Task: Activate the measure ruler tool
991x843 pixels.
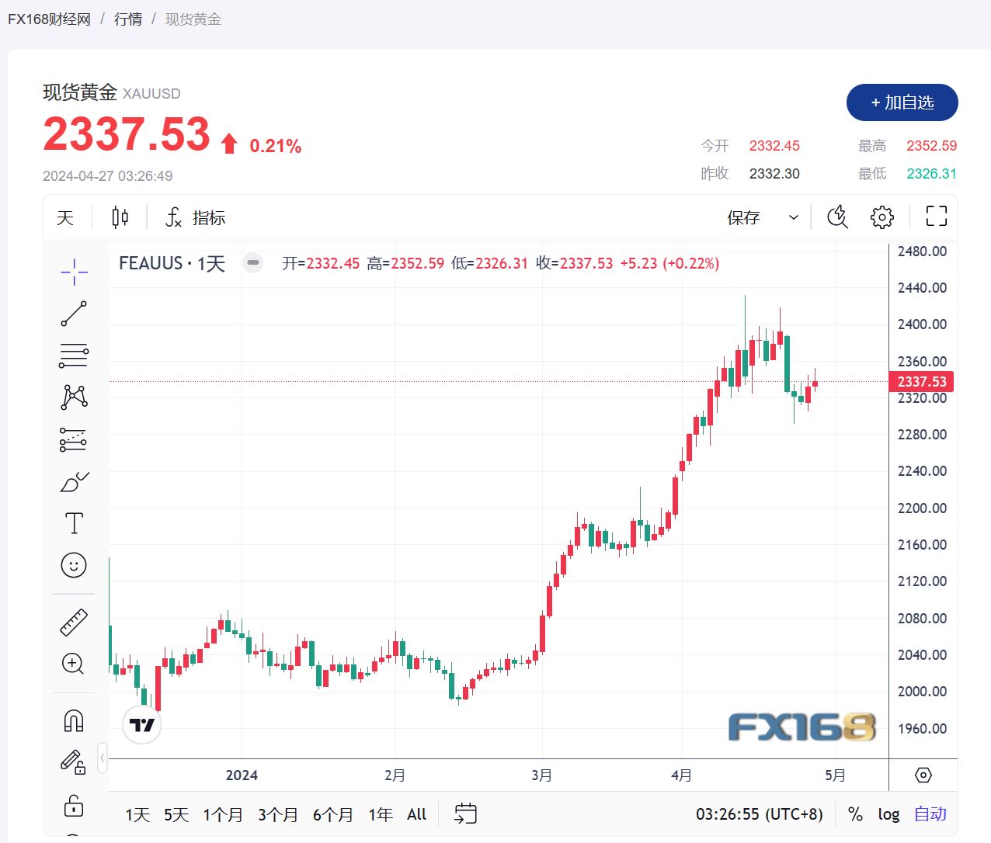Action: tap(74, 622)
